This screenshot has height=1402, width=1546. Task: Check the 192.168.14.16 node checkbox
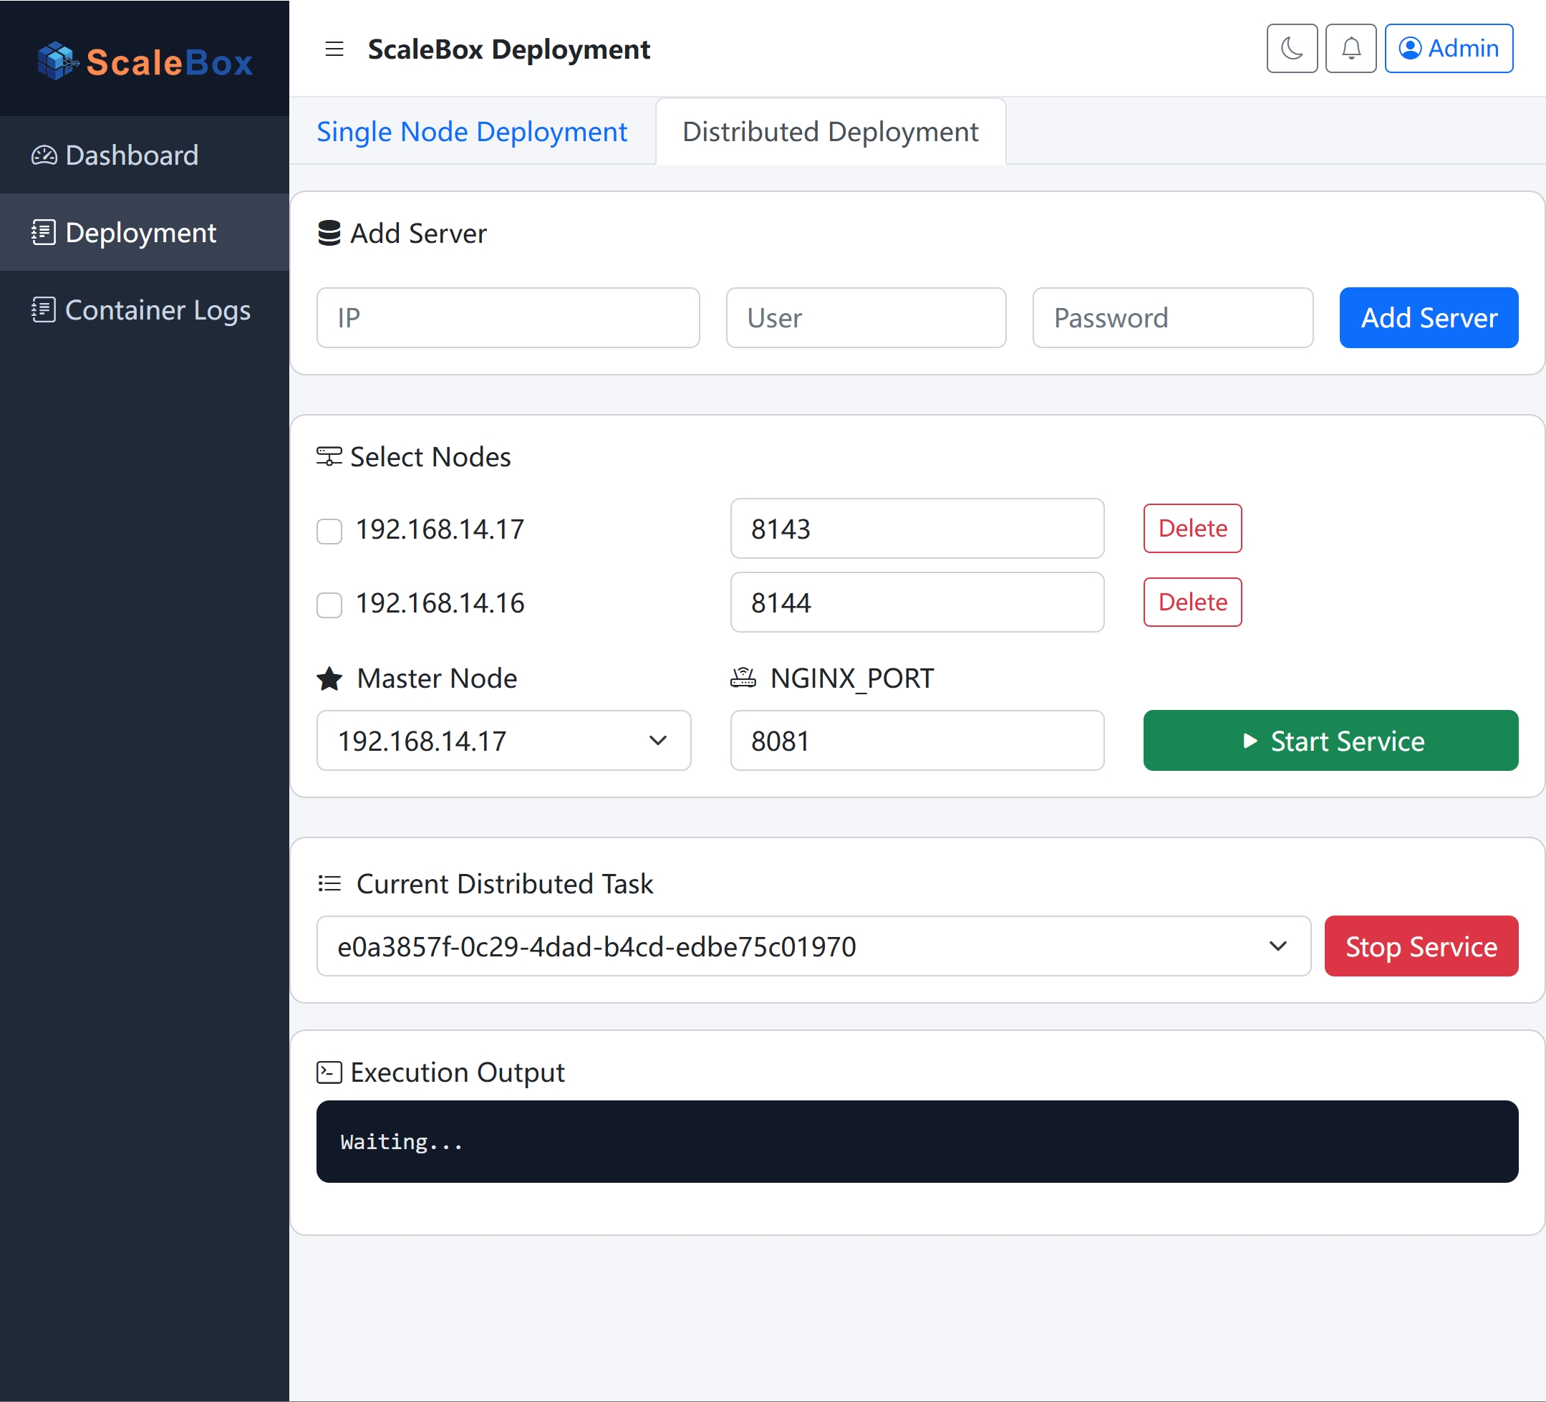329,605
